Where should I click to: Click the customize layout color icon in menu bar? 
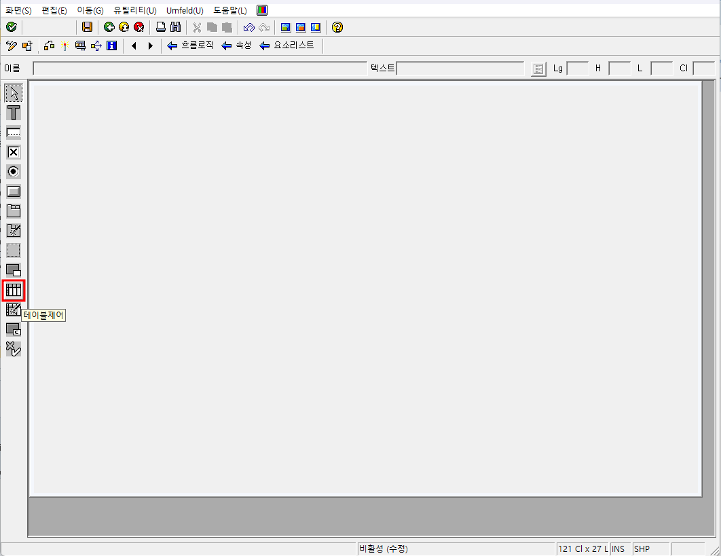coord(262,10)
